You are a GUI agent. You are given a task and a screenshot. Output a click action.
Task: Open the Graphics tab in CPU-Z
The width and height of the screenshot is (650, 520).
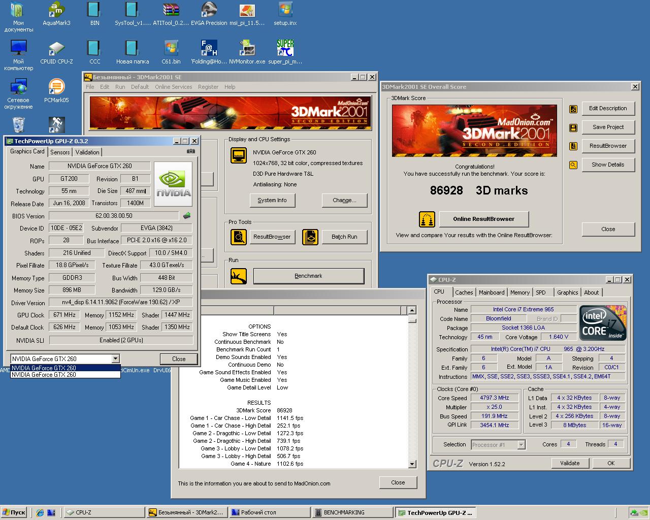(567, 292)
